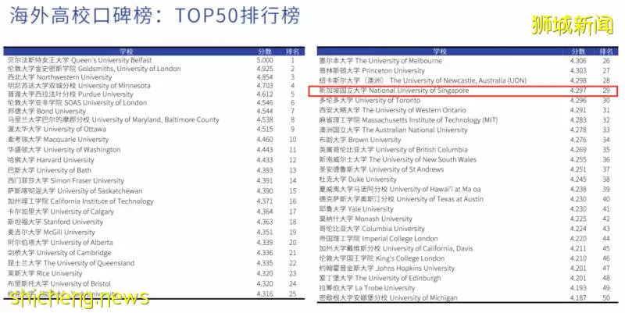625x313 pixels.
Task: Select Imperial College London entry
Action: coord(379,239)
